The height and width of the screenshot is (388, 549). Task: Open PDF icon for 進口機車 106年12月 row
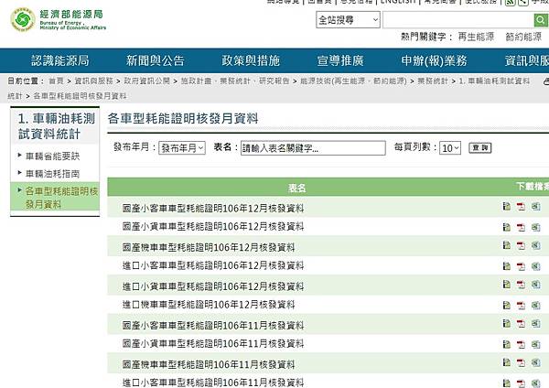coord(521,306)
